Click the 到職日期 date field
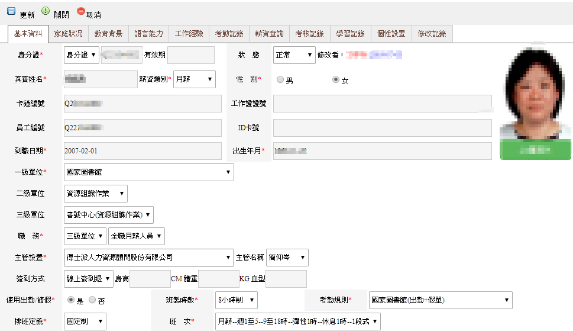The width and height of the screenshot is (573, 331). click(x=142, y=151)
